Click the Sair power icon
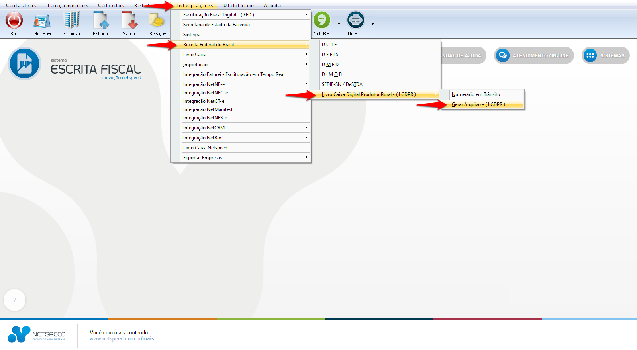Image resolution: width=637 pixels, height=350 pixels. 14,20
